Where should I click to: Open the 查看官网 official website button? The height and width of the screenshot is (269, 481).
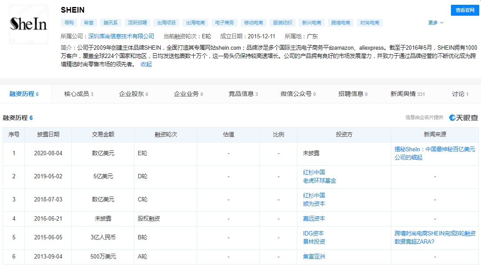pos(465,10)
